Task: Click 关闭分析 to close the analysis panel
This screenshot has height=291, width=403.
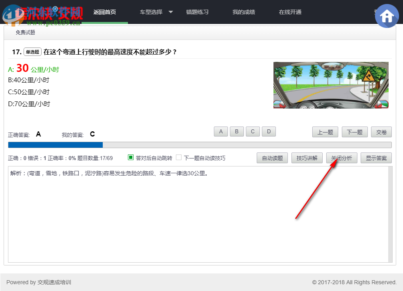Action: click(x=342, y=158)
